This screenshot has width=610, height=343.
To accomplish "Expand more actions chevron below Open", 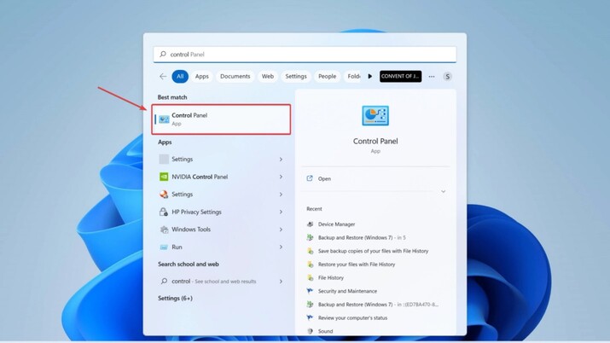I will pos(443,191).
